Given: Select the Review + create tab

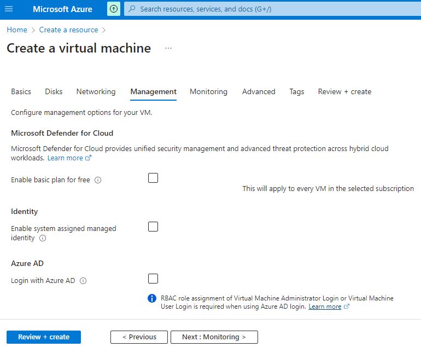Looking at the screenshot, I should point(344,92).
